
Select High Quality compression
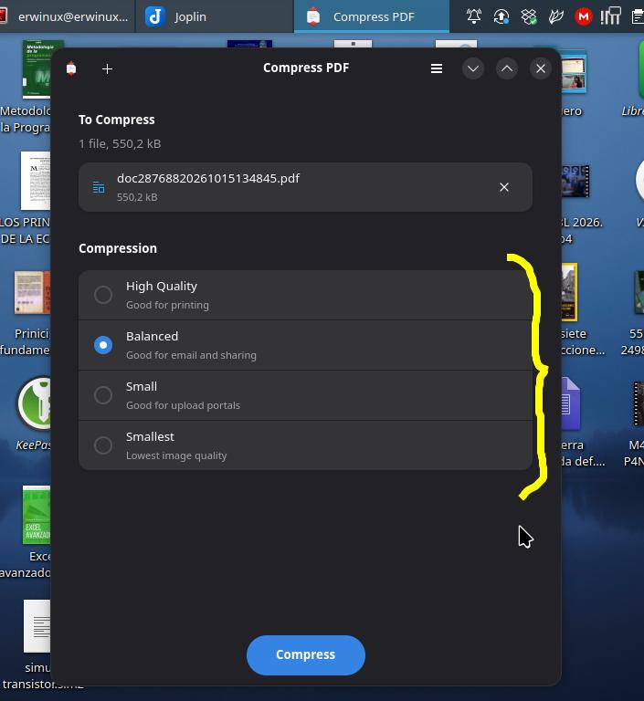tap(305, 295)
